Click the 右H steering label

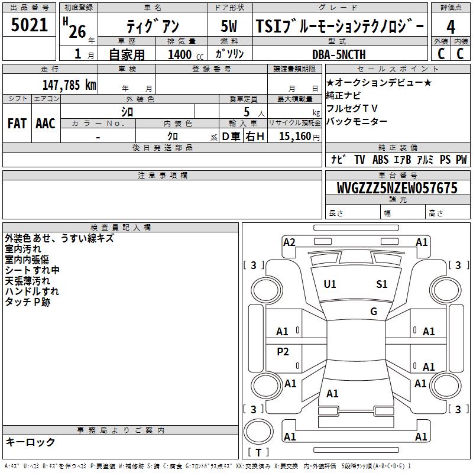(255, 137)
